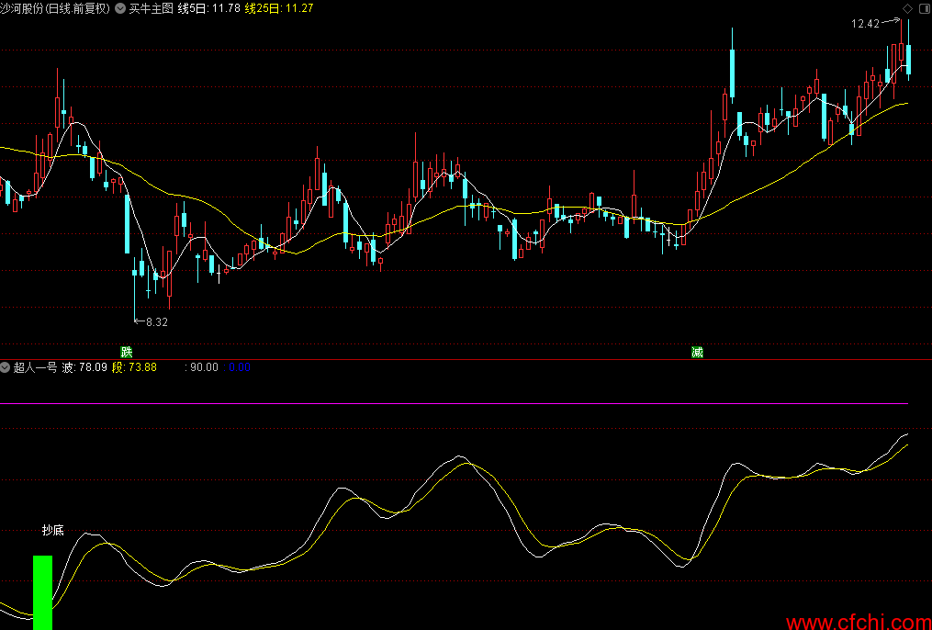Click the 抄底 green signal bar
The height and width of the screenshot is (630, 932).
pos(42,592)
